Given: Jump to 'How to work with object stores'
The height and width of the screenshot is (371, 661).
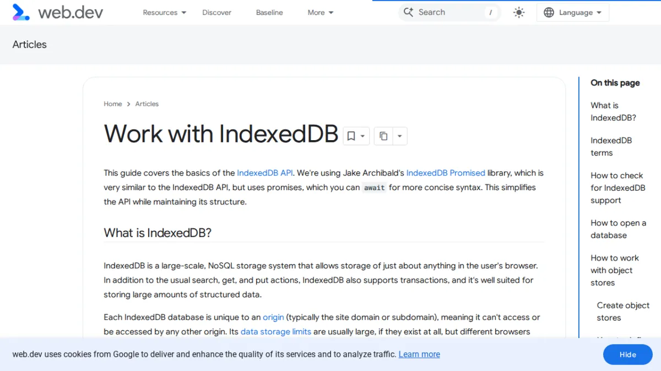Looking at the screenshot, I should 615,270.
